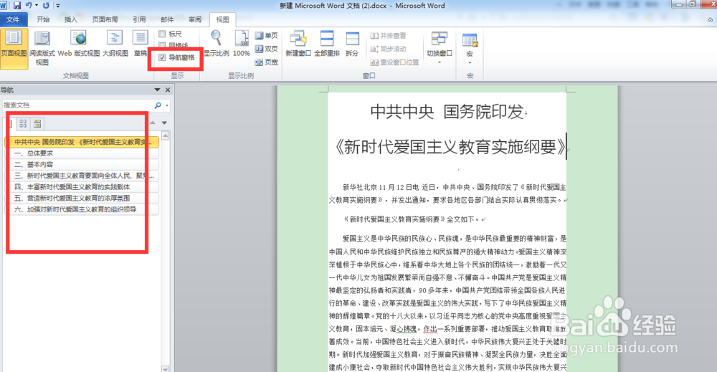
Task: Enable the Gridlines (网格线) checkbox
Action: point(162,45)
